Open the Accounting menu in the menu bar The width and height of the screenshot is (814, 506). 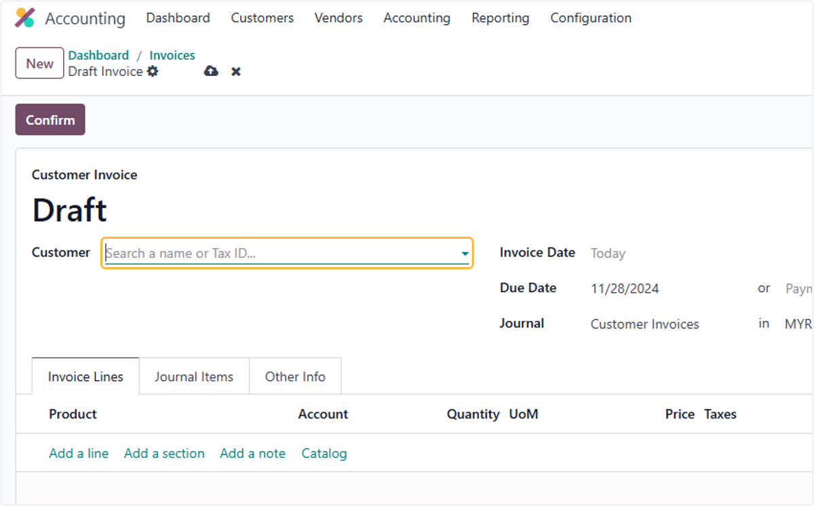click(416, 18)
